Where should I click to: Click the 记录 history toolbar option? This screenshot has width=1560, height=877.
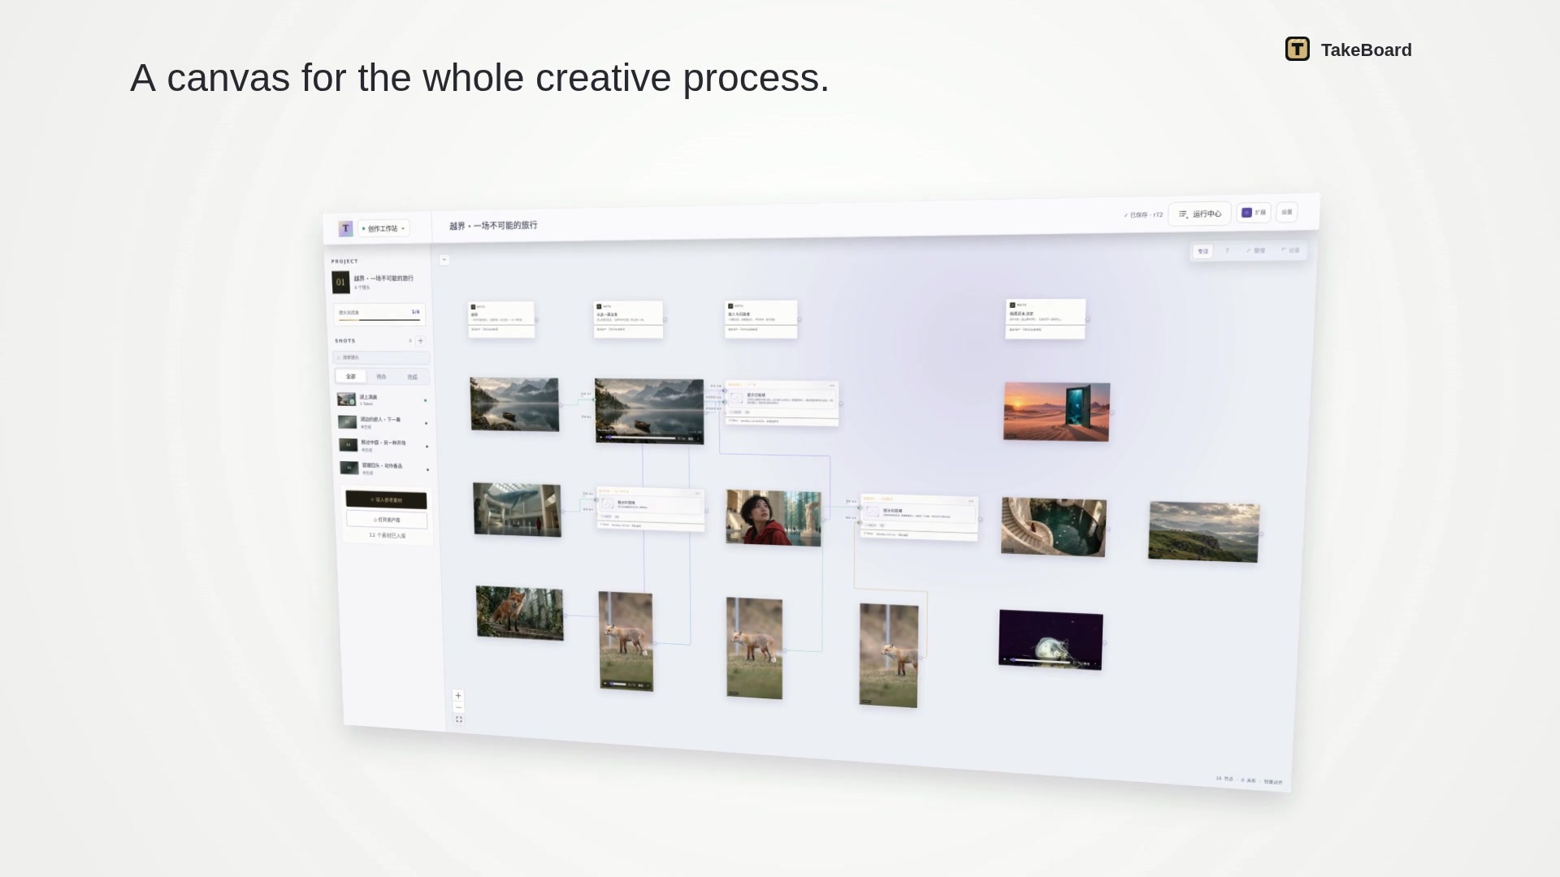click(x=1291, y=250)
